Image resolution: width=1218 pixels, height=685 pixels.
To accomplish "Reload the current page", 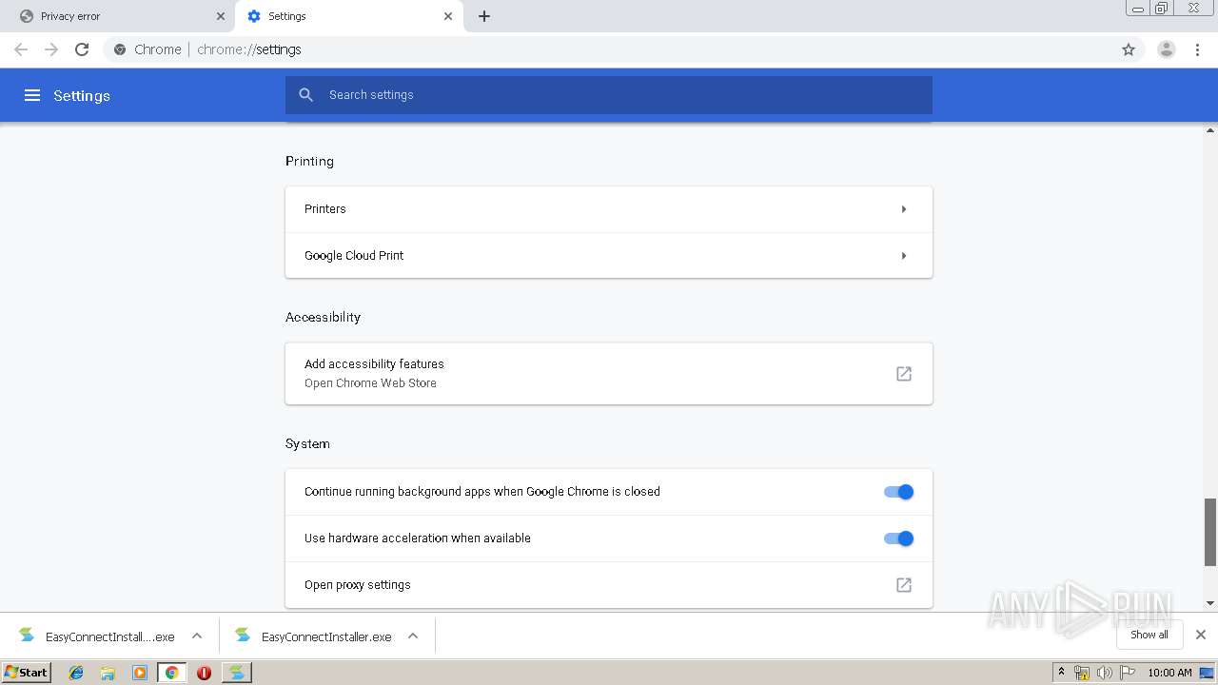I will tap(82, 49).
